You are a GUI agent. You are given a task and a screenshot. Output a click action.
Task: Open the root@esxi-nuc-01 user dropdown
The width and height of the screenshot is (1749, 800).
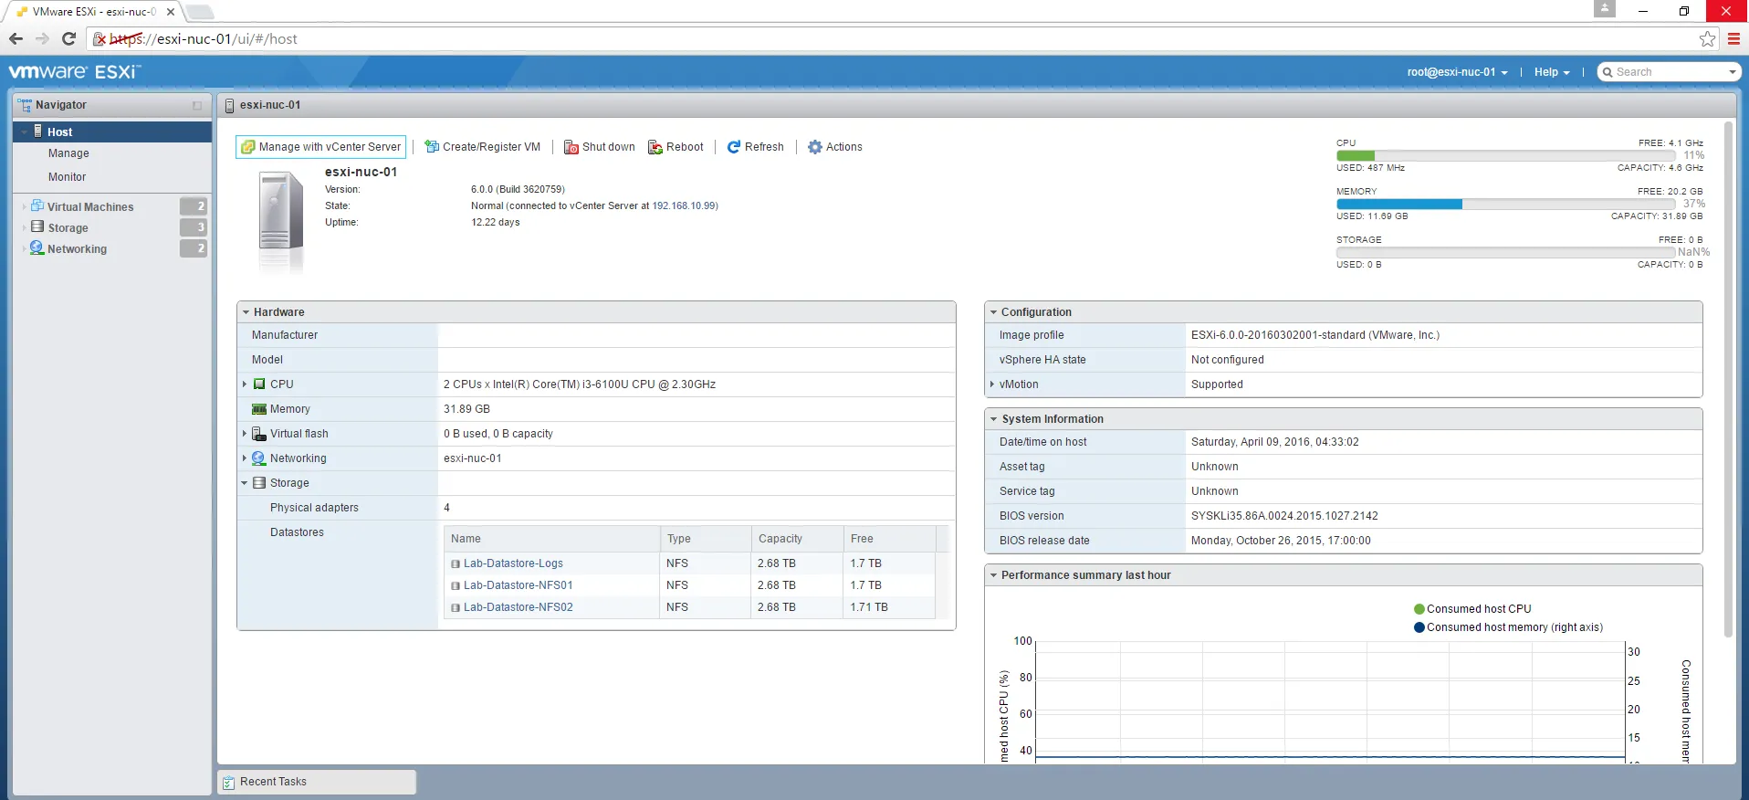click(x=1456, y=72)
